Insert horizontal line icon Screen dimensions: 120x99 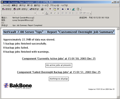pos(88,13)
